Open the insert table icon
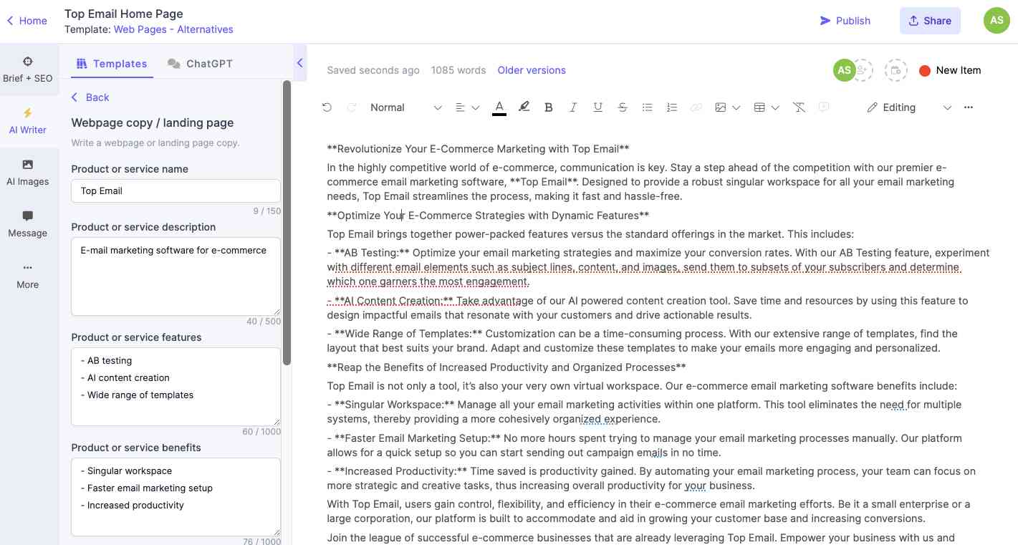The height and width of the screenshot is (545, 1018). 759,107
